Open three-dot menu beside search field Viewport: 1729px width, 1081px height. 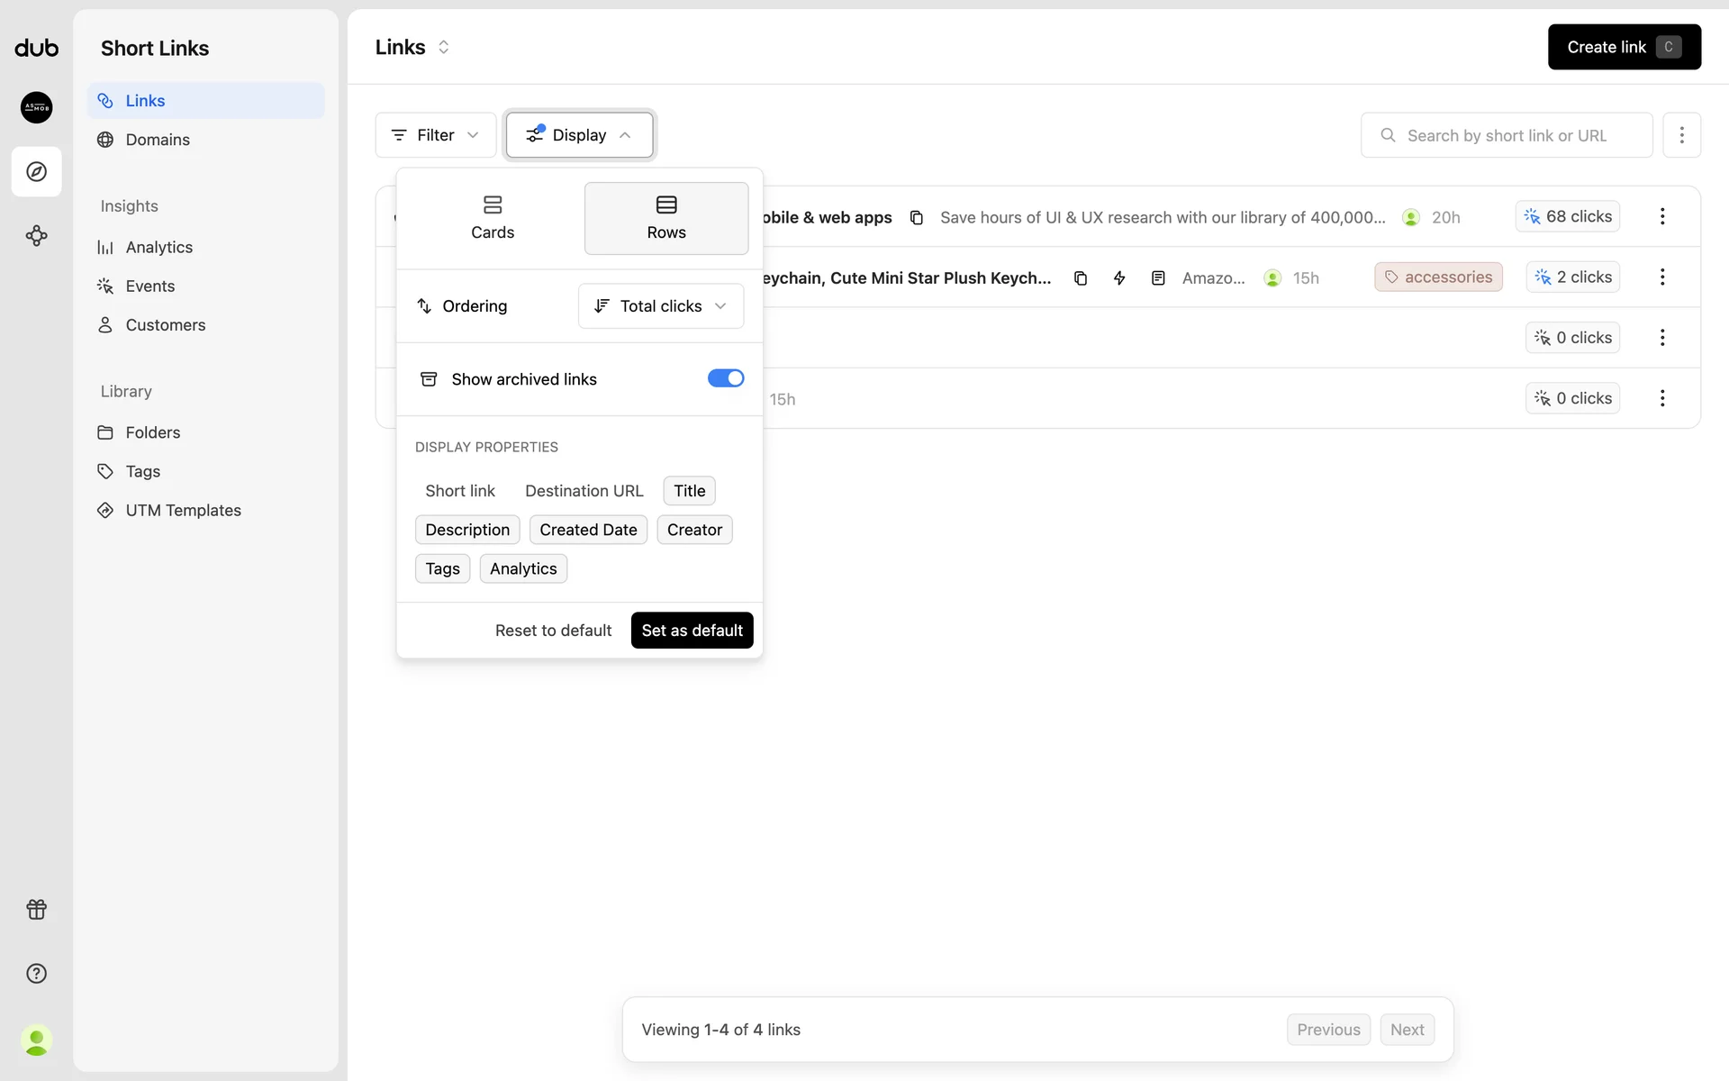1681,135
